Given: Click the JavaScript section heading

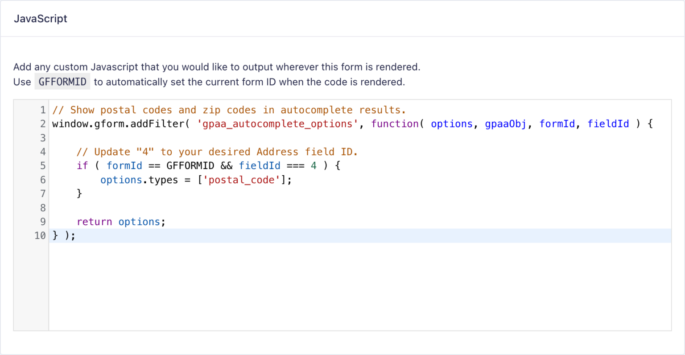Looking at the screenshot, I should point(41,19).
